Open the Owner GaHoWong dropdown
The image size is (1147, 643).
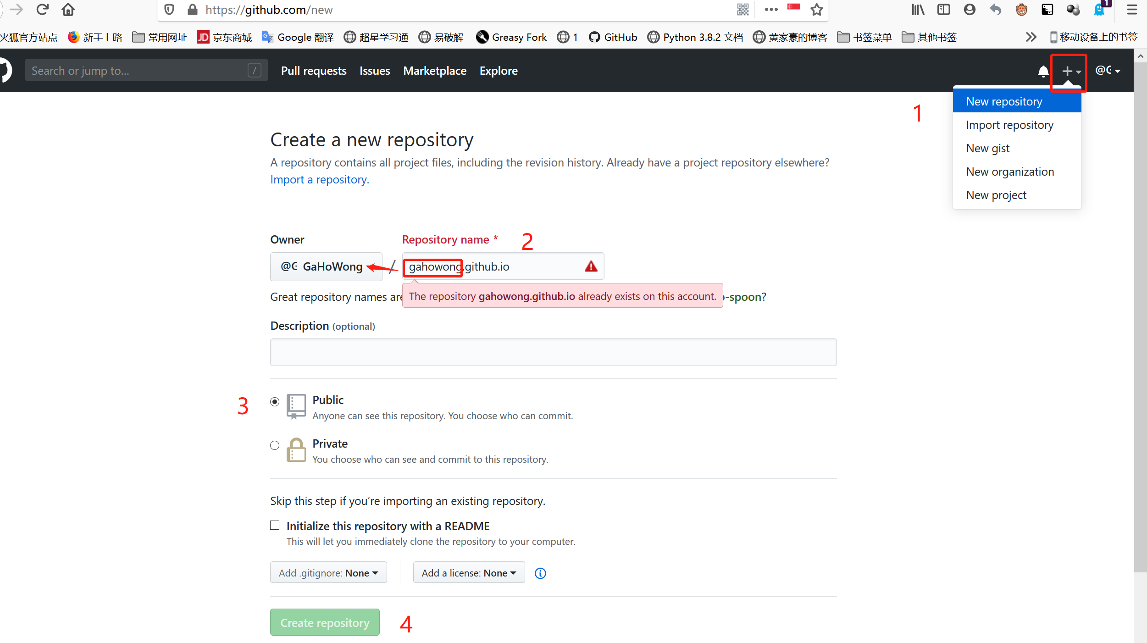[326, 266]
